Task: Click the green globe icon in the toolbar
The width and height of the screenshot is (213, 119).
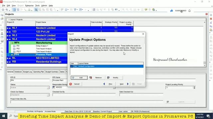Action: (153, 10)
